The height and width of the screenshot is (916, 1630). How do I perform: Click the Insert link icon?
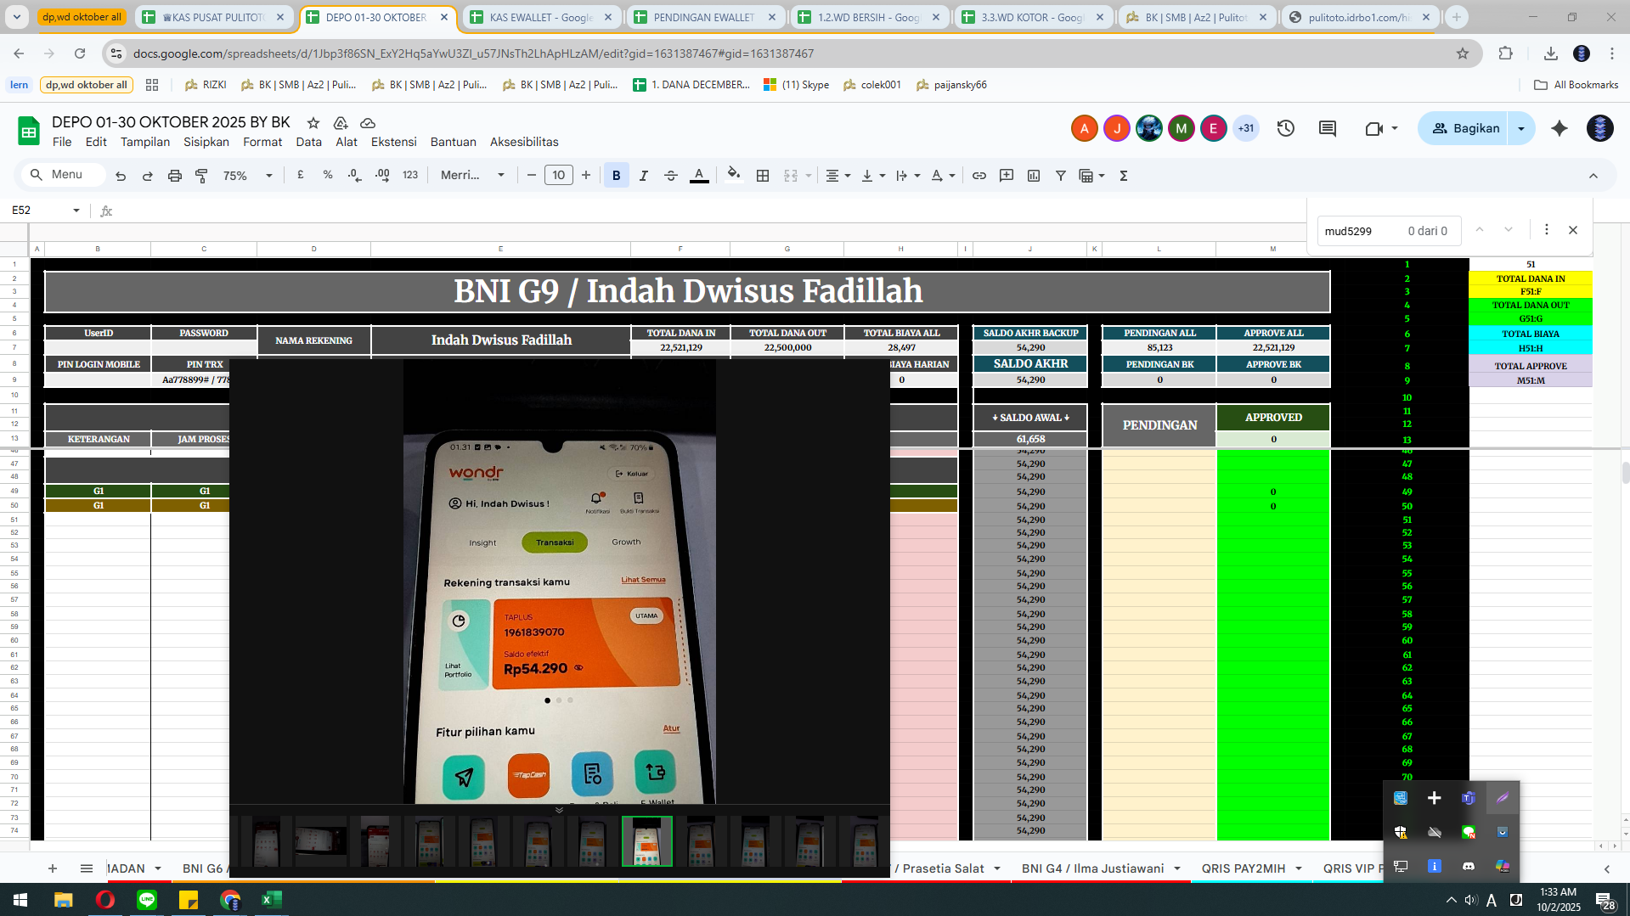(x=979, y=176)
